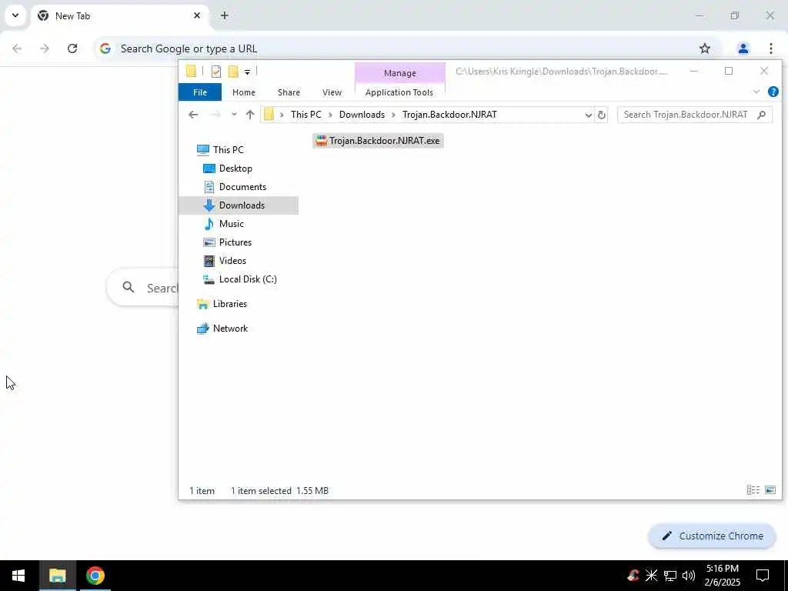Refresh the Explorer folder view
Screen dimensions: 788x591
point(601,115)
